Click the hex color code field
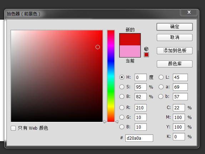Viewport: 205px width, 154px height. (x=139, y=138)
